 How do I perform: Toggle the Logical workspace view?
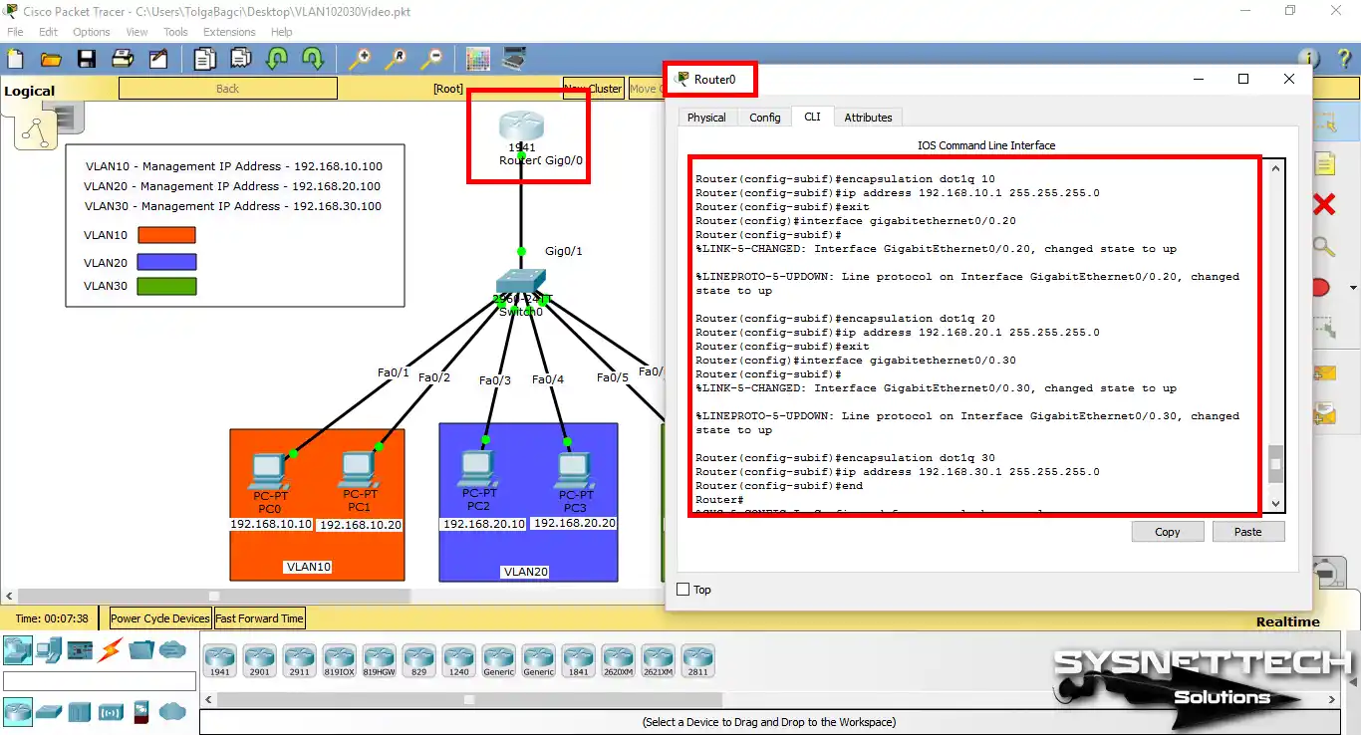(30, 90)
